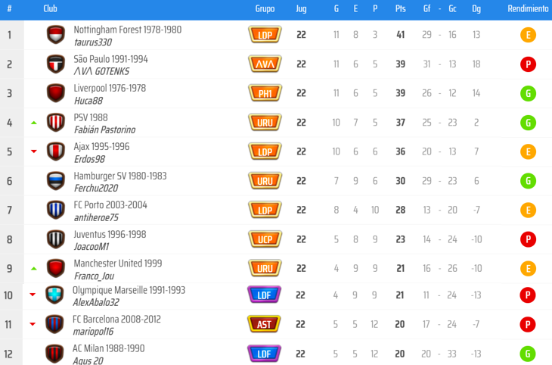Sort table by Pts column header
Image resolution: width=552 pixels, height=365 pixels.
click(x=400, y=8)
